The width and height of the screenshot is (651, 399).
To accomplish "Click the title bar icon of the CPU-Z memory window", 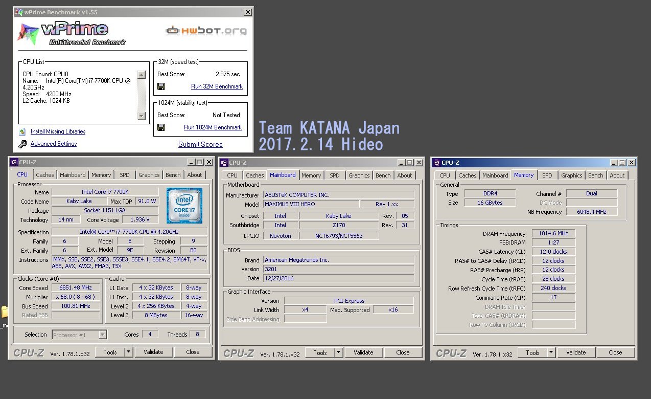I will point(436,163).
